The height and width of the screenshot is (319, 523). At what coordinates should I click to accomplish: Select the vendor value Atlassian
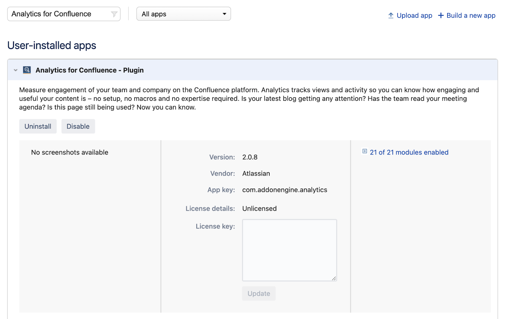256,174
